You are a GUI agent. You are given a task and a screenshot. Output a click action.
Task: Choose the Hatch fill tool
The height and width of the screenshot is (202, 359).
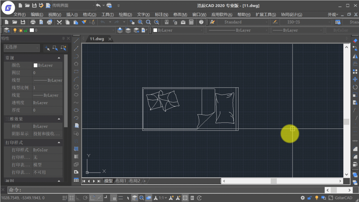coord(76,149)
